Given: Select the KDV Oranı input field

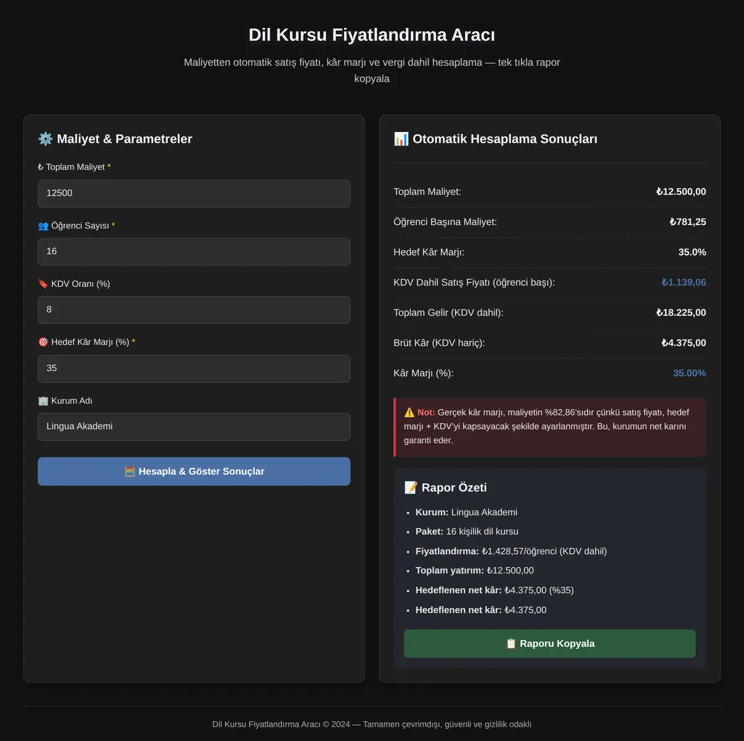Looking at the screenshot, I should (194, 310).
